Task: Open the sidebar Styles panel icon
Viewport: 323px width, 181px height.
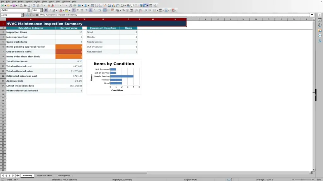Action: pyautogui.click(x=320, y=25)
